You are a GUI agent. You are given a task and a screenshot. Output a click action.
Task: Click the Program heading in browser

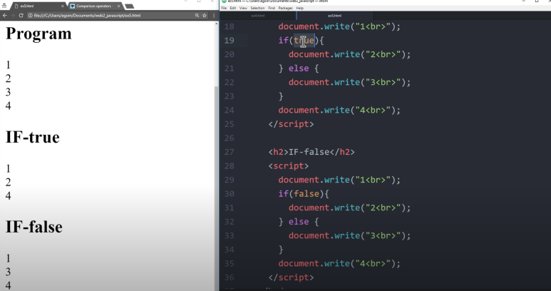[x=38, y=34]
